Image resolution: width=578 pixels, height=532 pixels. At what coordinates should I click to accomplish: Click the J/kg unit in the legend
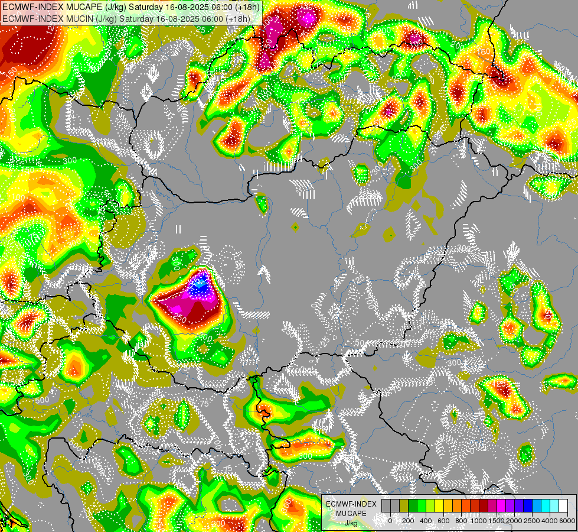click(351, 523)
